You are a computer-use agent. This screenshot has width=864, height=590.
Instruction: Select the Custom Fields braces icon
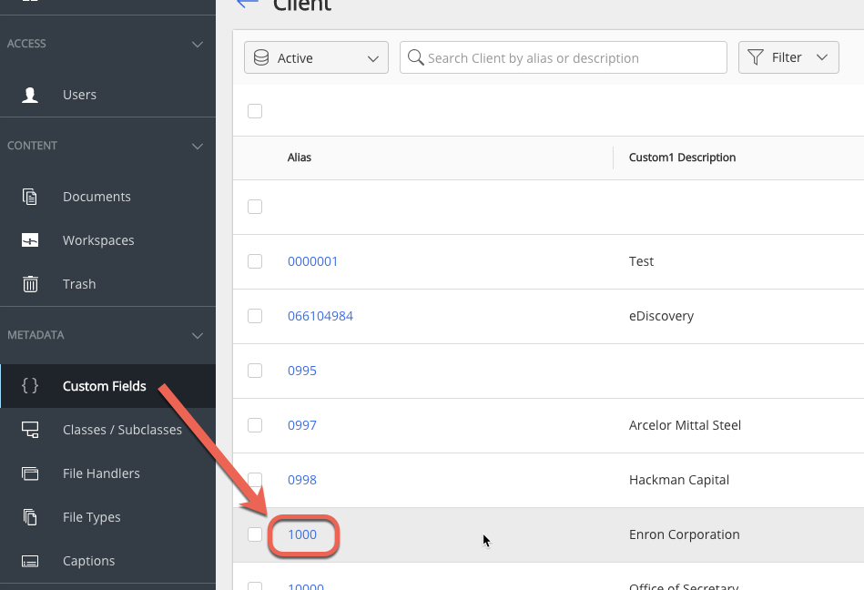30,386
